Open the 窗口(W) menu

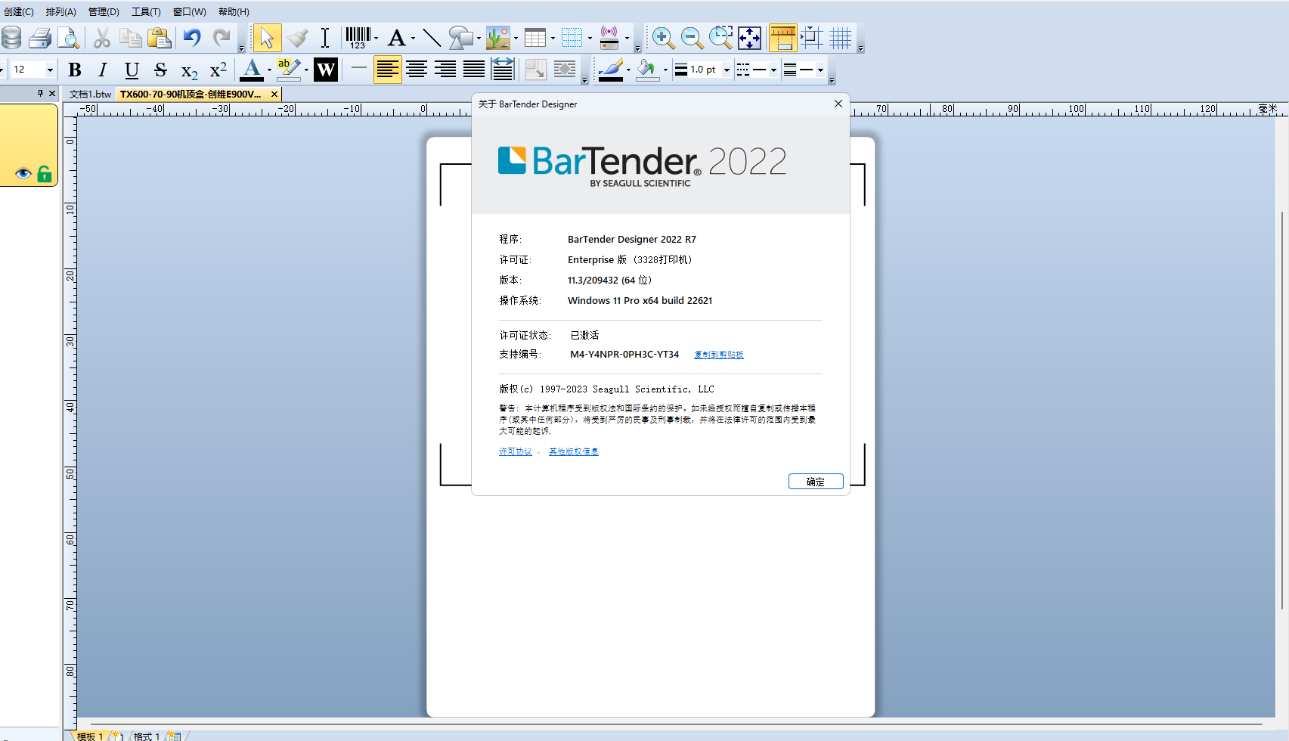click(x=189, y=11)
